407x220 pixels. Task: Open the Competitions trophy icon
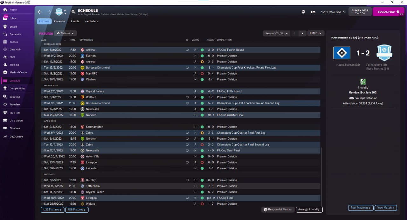pyautogui.click(x=5, y=89)
